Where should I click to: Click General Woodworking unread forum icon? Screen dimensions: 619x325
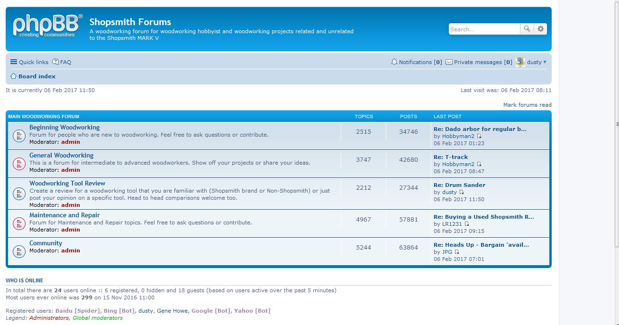pyautogui.click(x=19, y=164)
